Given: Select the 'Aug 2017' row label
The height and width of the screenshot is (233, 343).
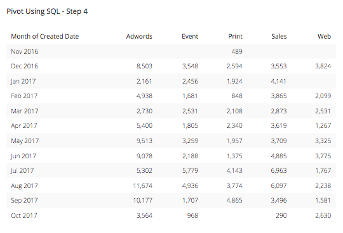Looking at the screenshot, I should (24, 186).
